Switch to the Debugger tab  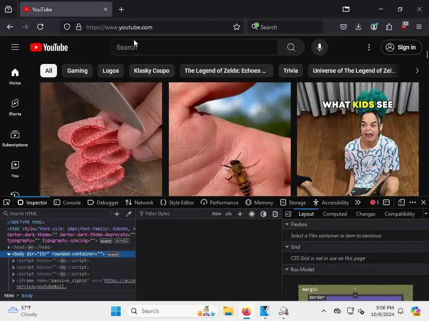click(x=103, y=203)
